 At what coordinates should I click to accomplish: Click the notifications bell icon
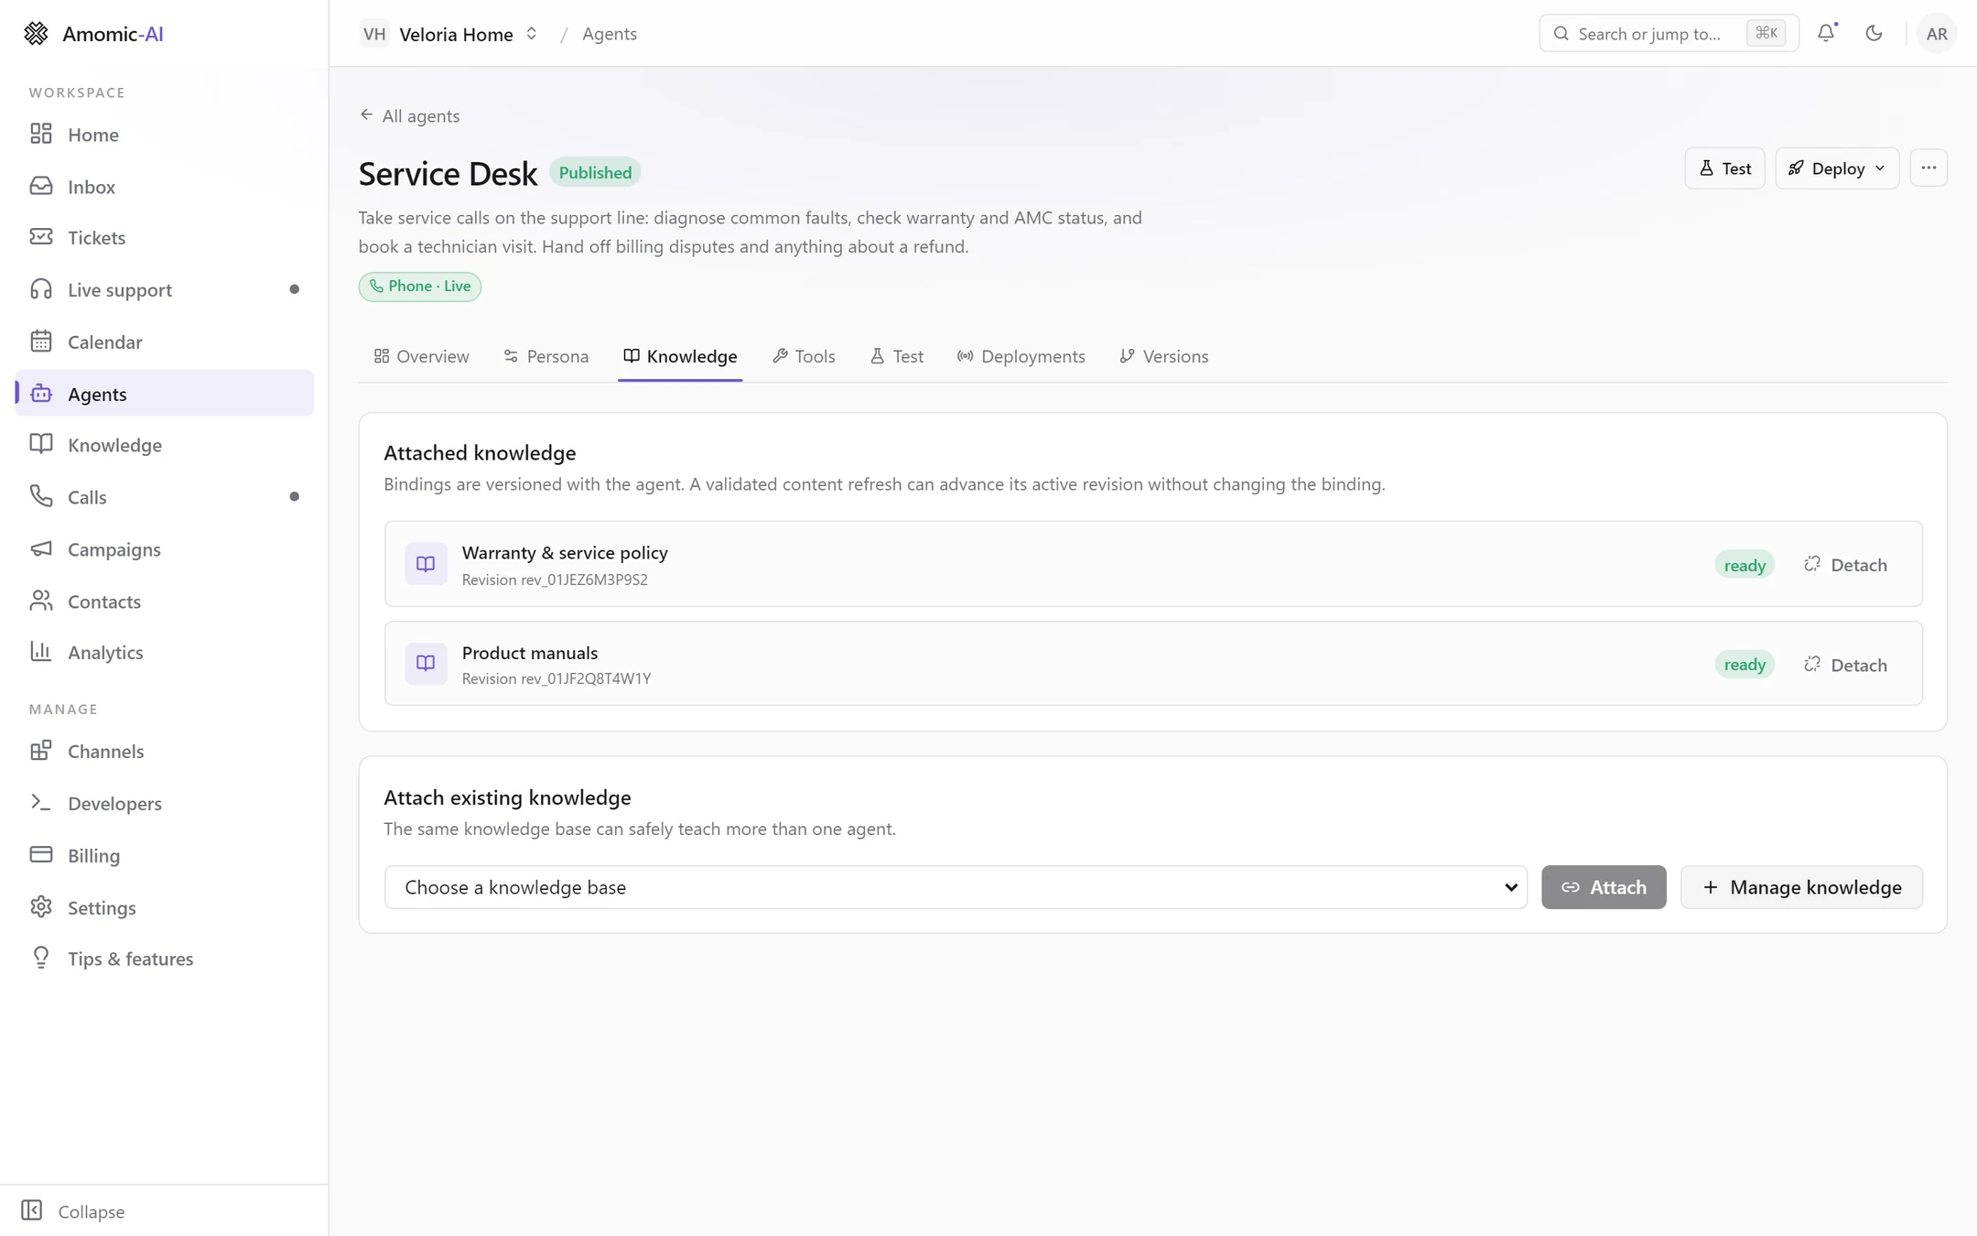pyautogui.click(x=1826, y=34)
